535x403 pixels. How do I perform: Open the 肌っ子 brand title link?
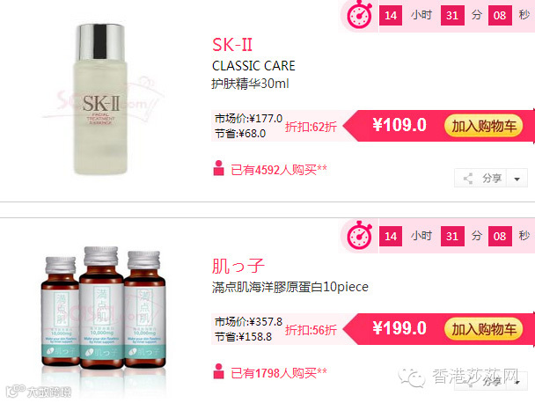238,266
